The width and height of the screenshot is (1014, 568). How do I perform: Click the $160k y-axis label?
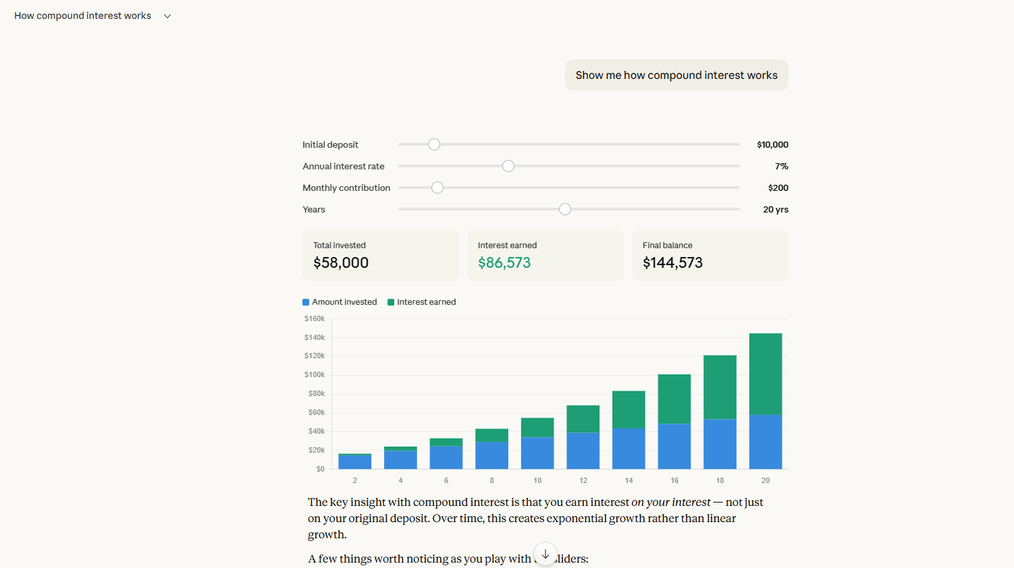coord(315,318)
